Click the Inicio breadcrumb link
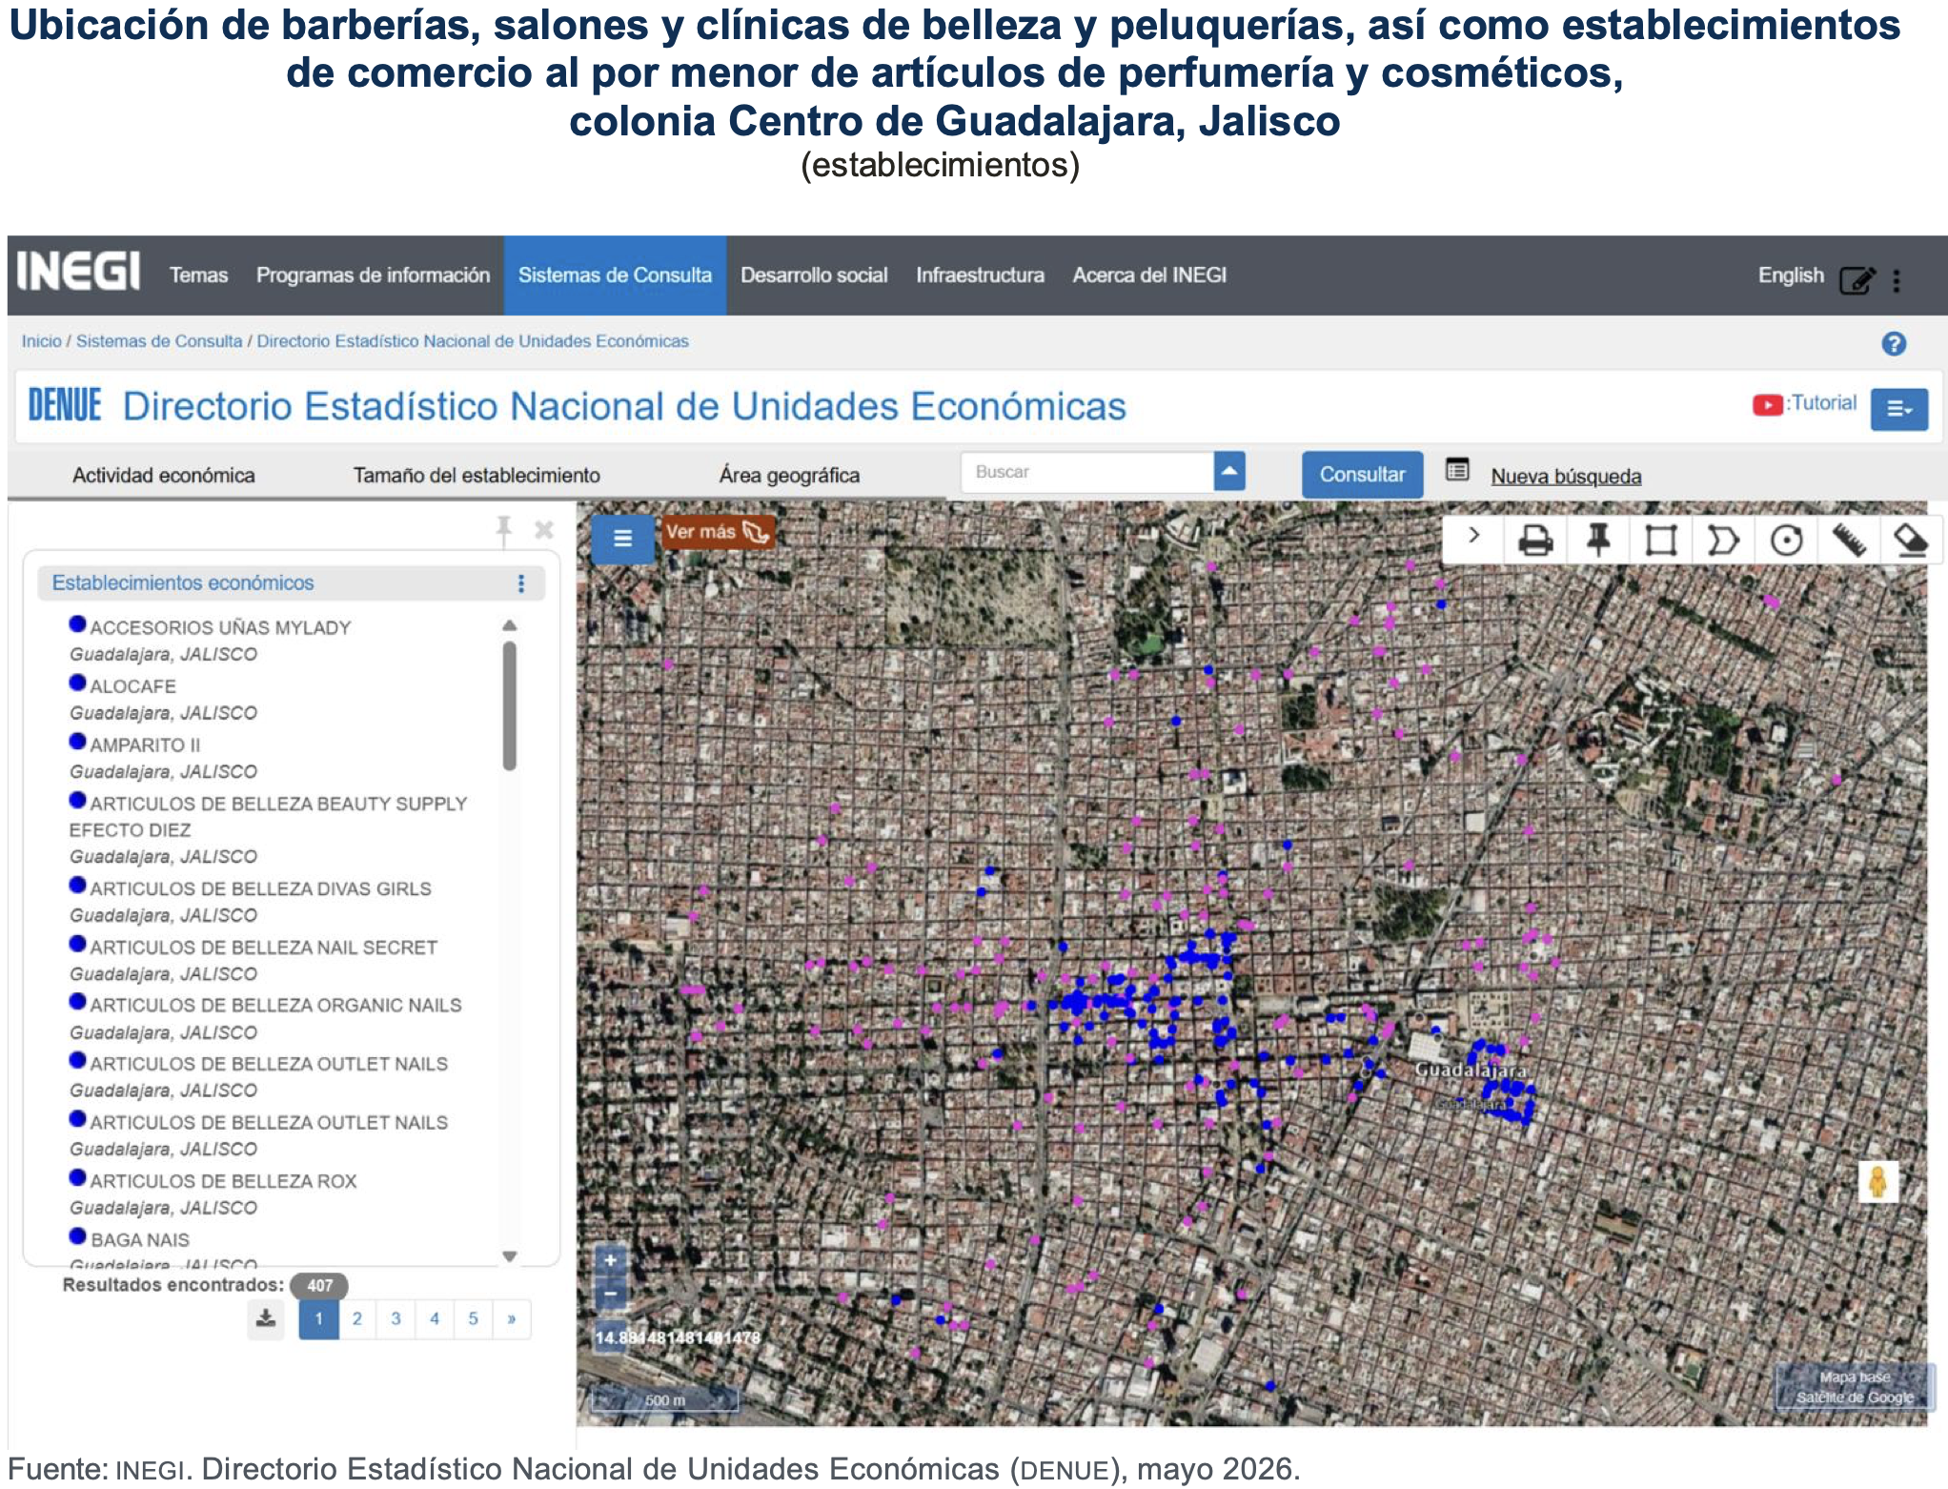The image size is (1948, 1489). tap(41, 341)
